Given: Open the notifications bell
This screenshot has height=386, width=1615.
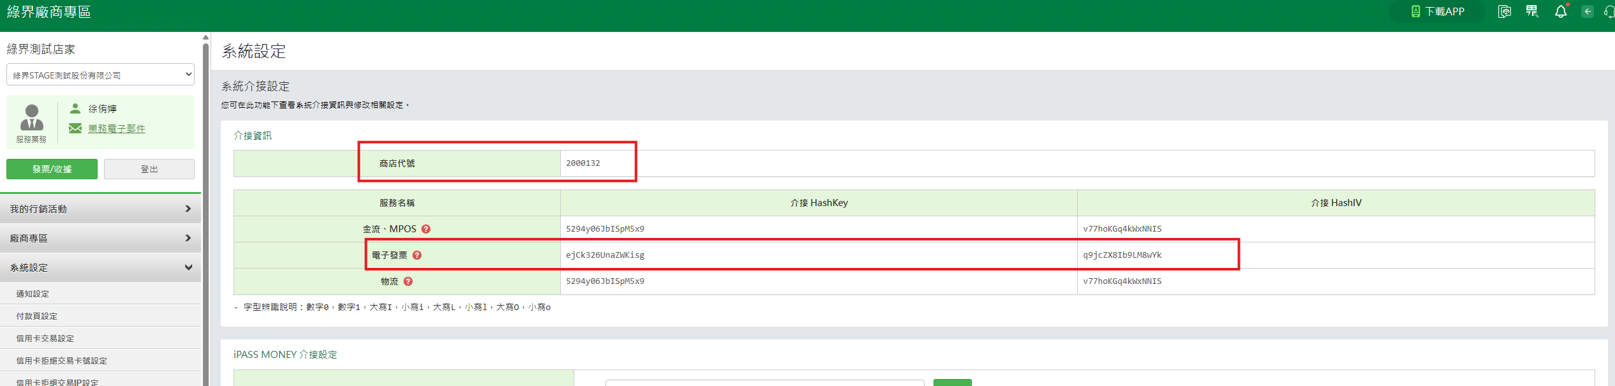Looking at the screenshot, I should click(1561, 11).
